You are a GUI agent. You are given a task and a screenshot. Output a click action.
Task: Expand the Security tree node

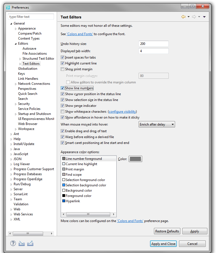(16, 104)
